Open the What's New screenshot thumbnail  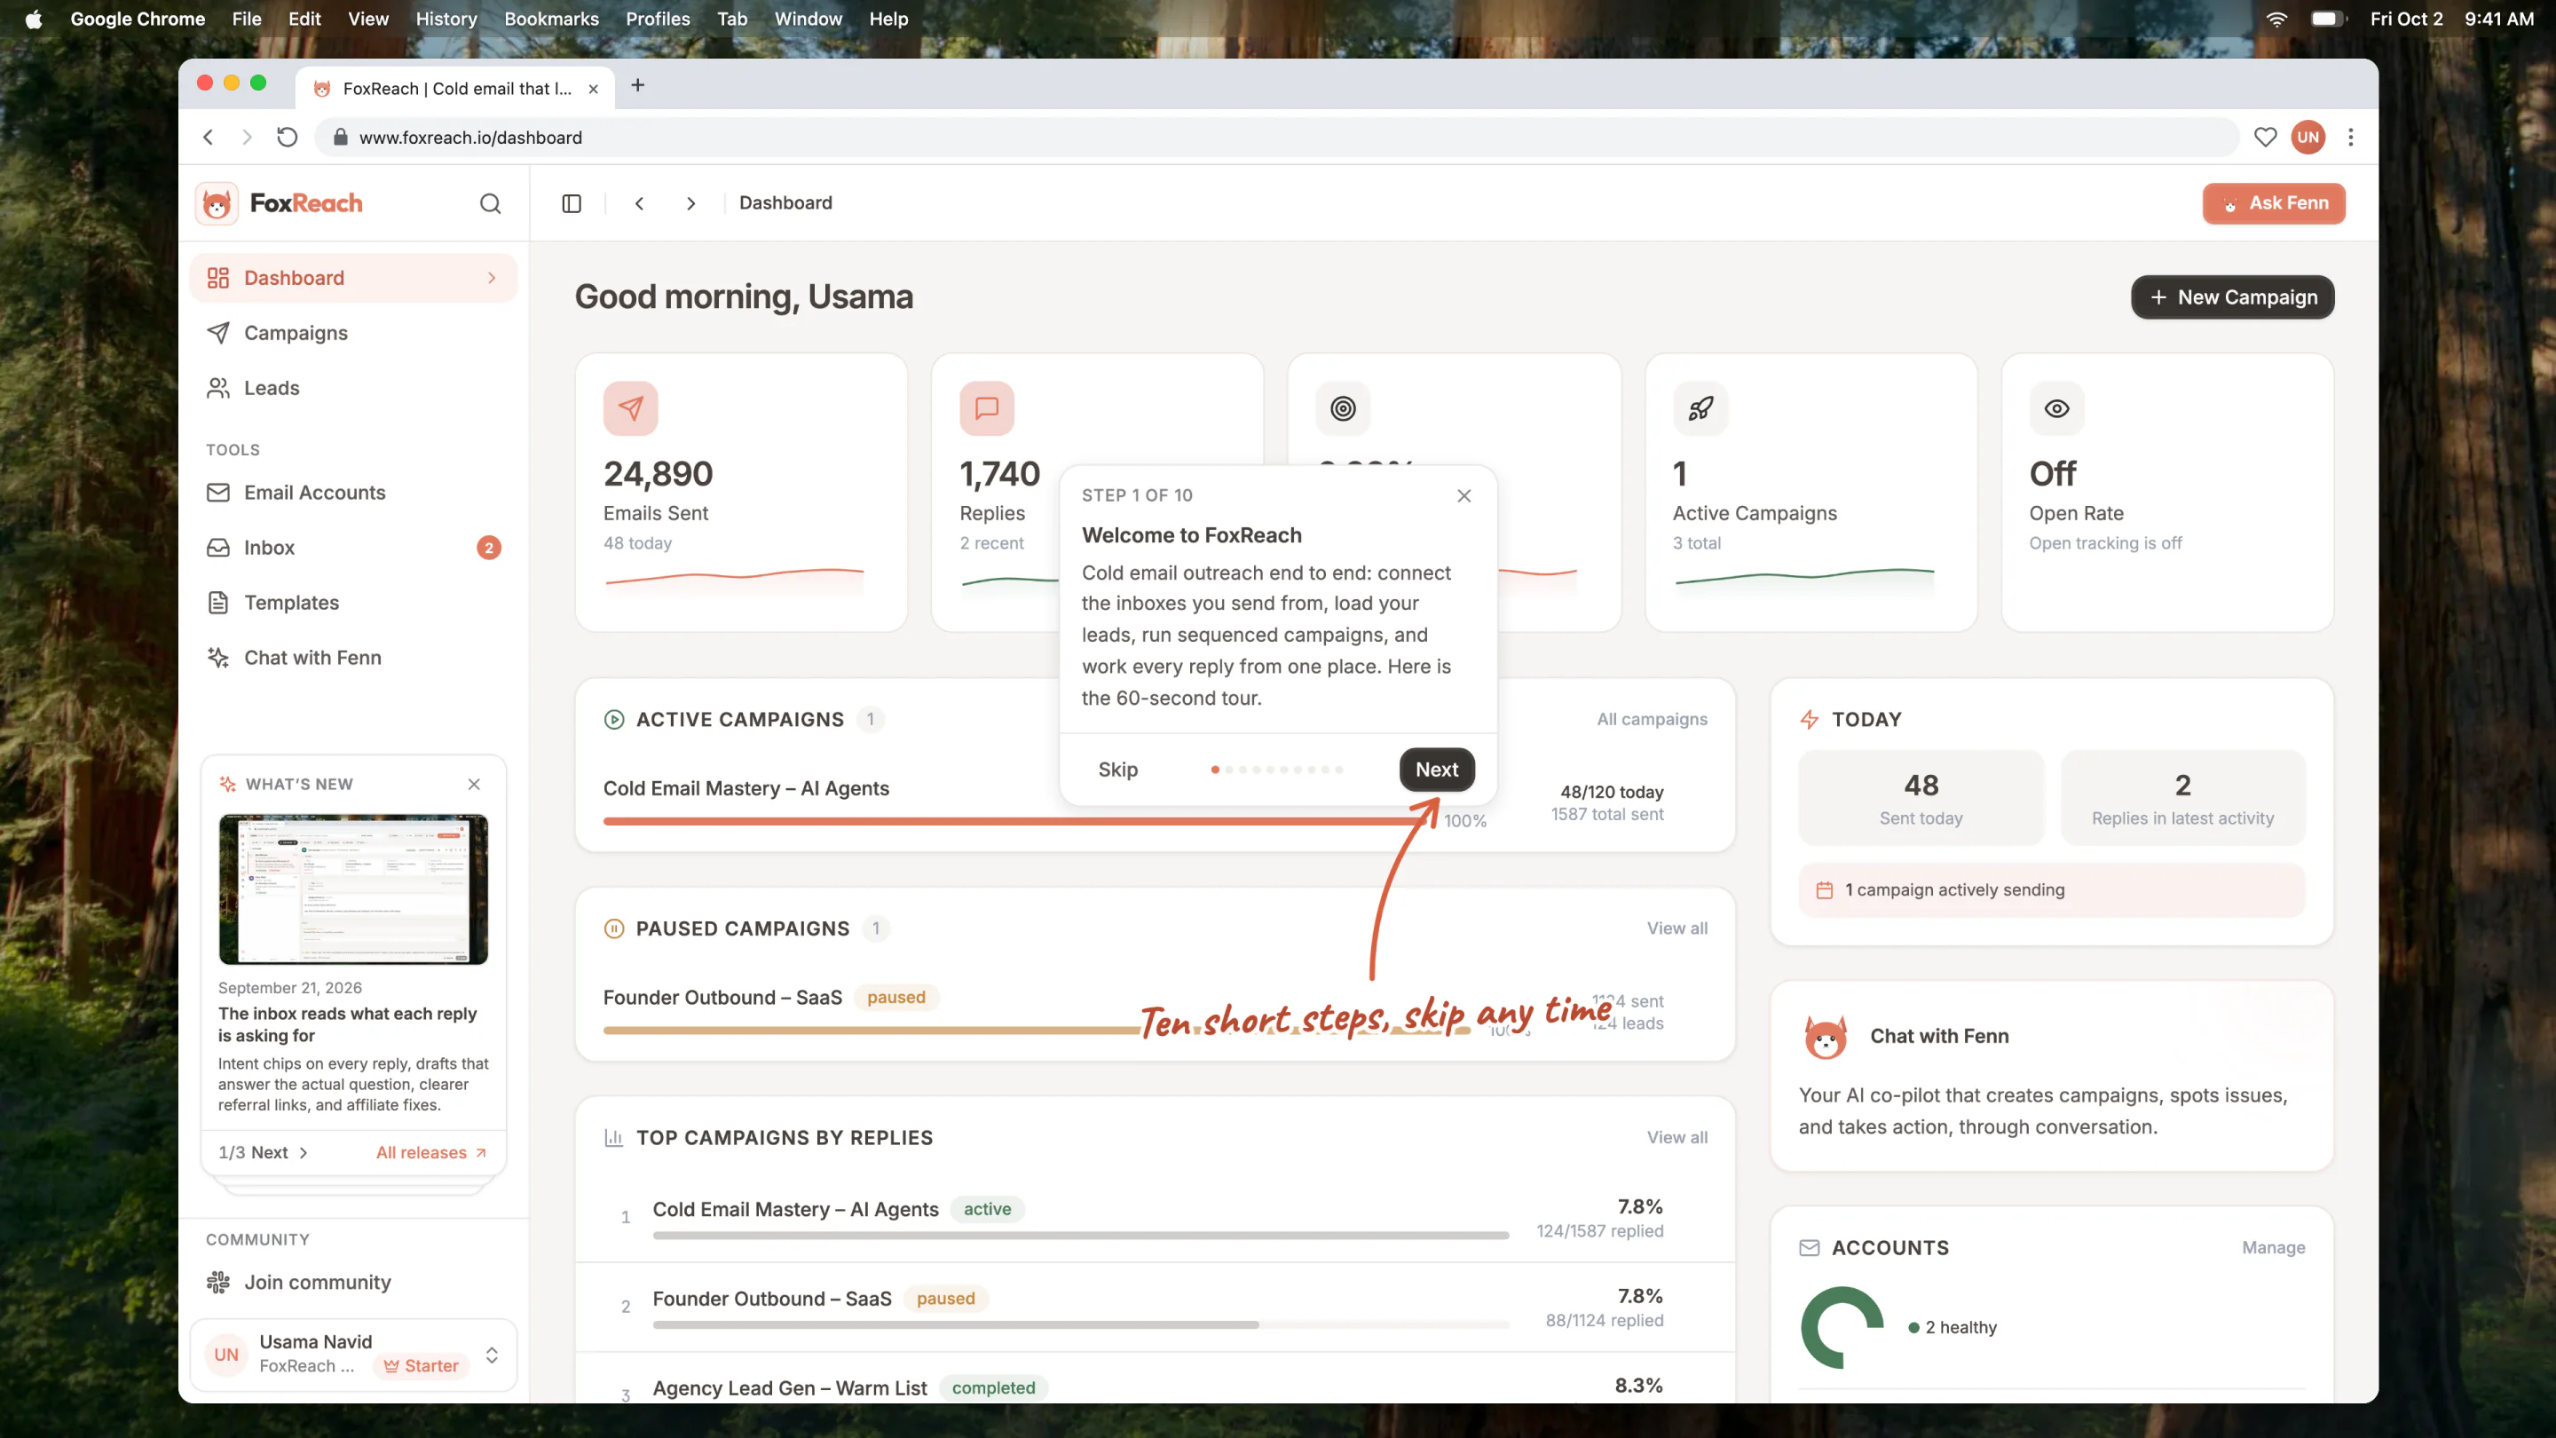(353, 889)
